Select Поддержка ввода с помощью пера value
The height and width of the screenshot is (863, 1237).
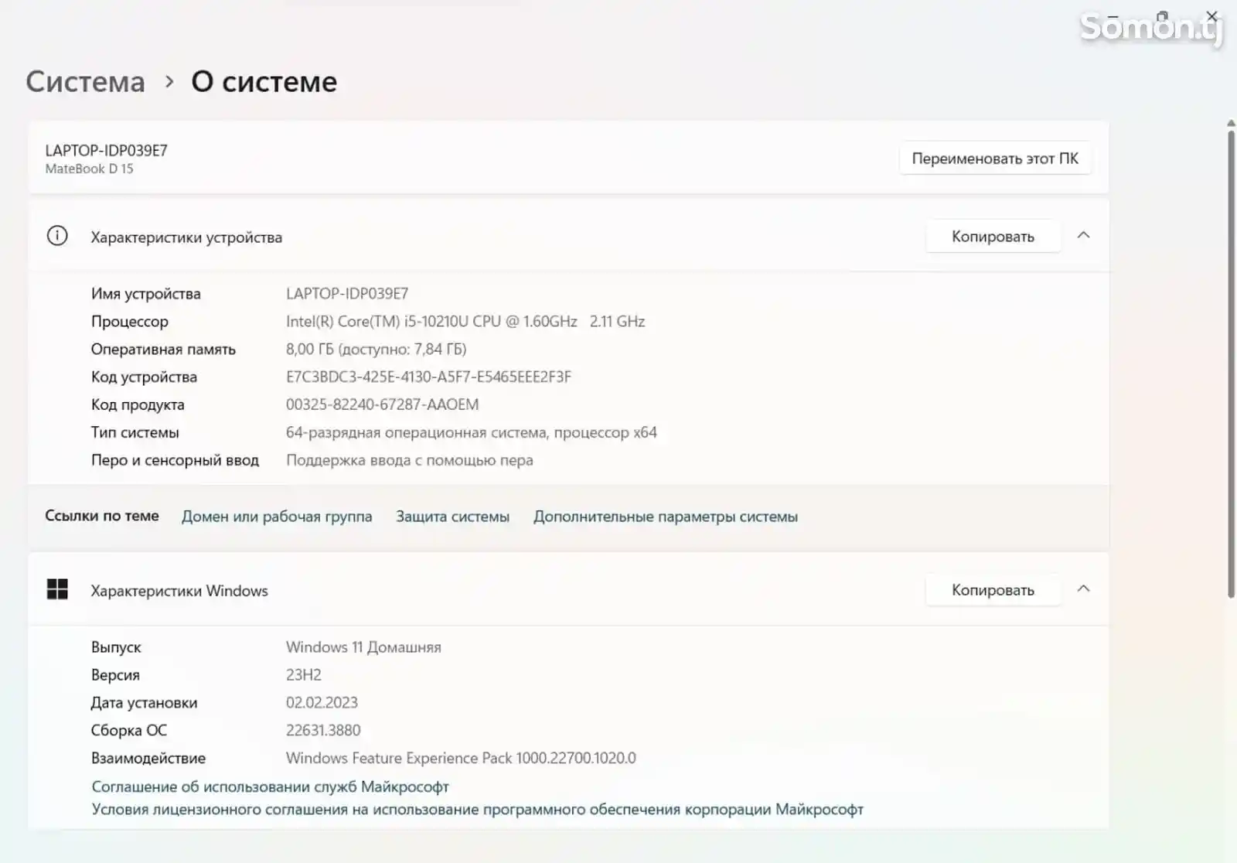pyautogui.click(x=410, y=460)
